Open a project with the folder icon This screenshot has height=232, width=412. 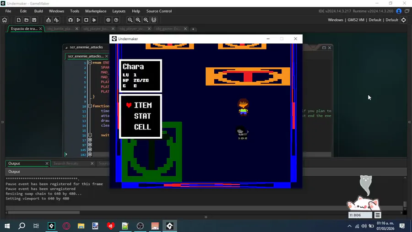tap(26, 20)
